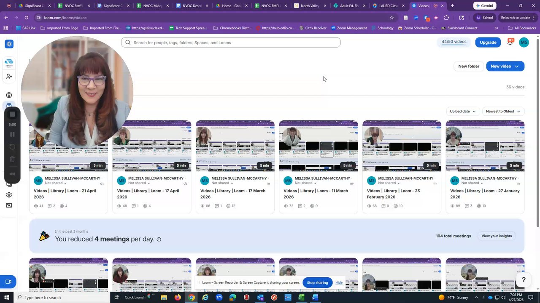Screen dimensions: 540x303
Task: Click Relaunch to update button
Action: pyautogui.click(x=516, y=18)
